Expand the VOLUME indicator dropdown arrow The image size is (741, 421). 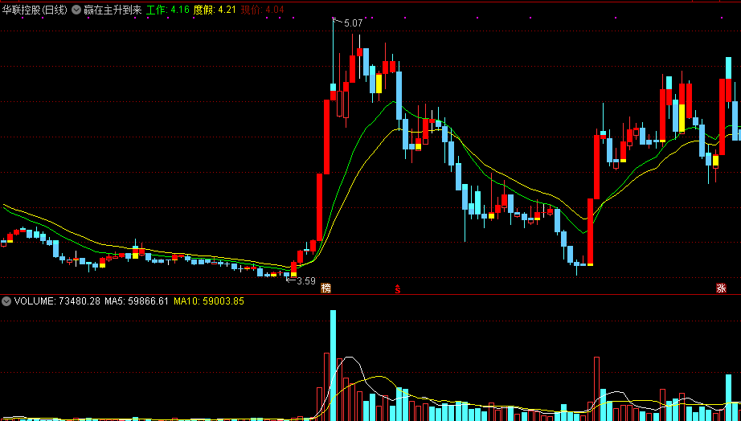6,301
